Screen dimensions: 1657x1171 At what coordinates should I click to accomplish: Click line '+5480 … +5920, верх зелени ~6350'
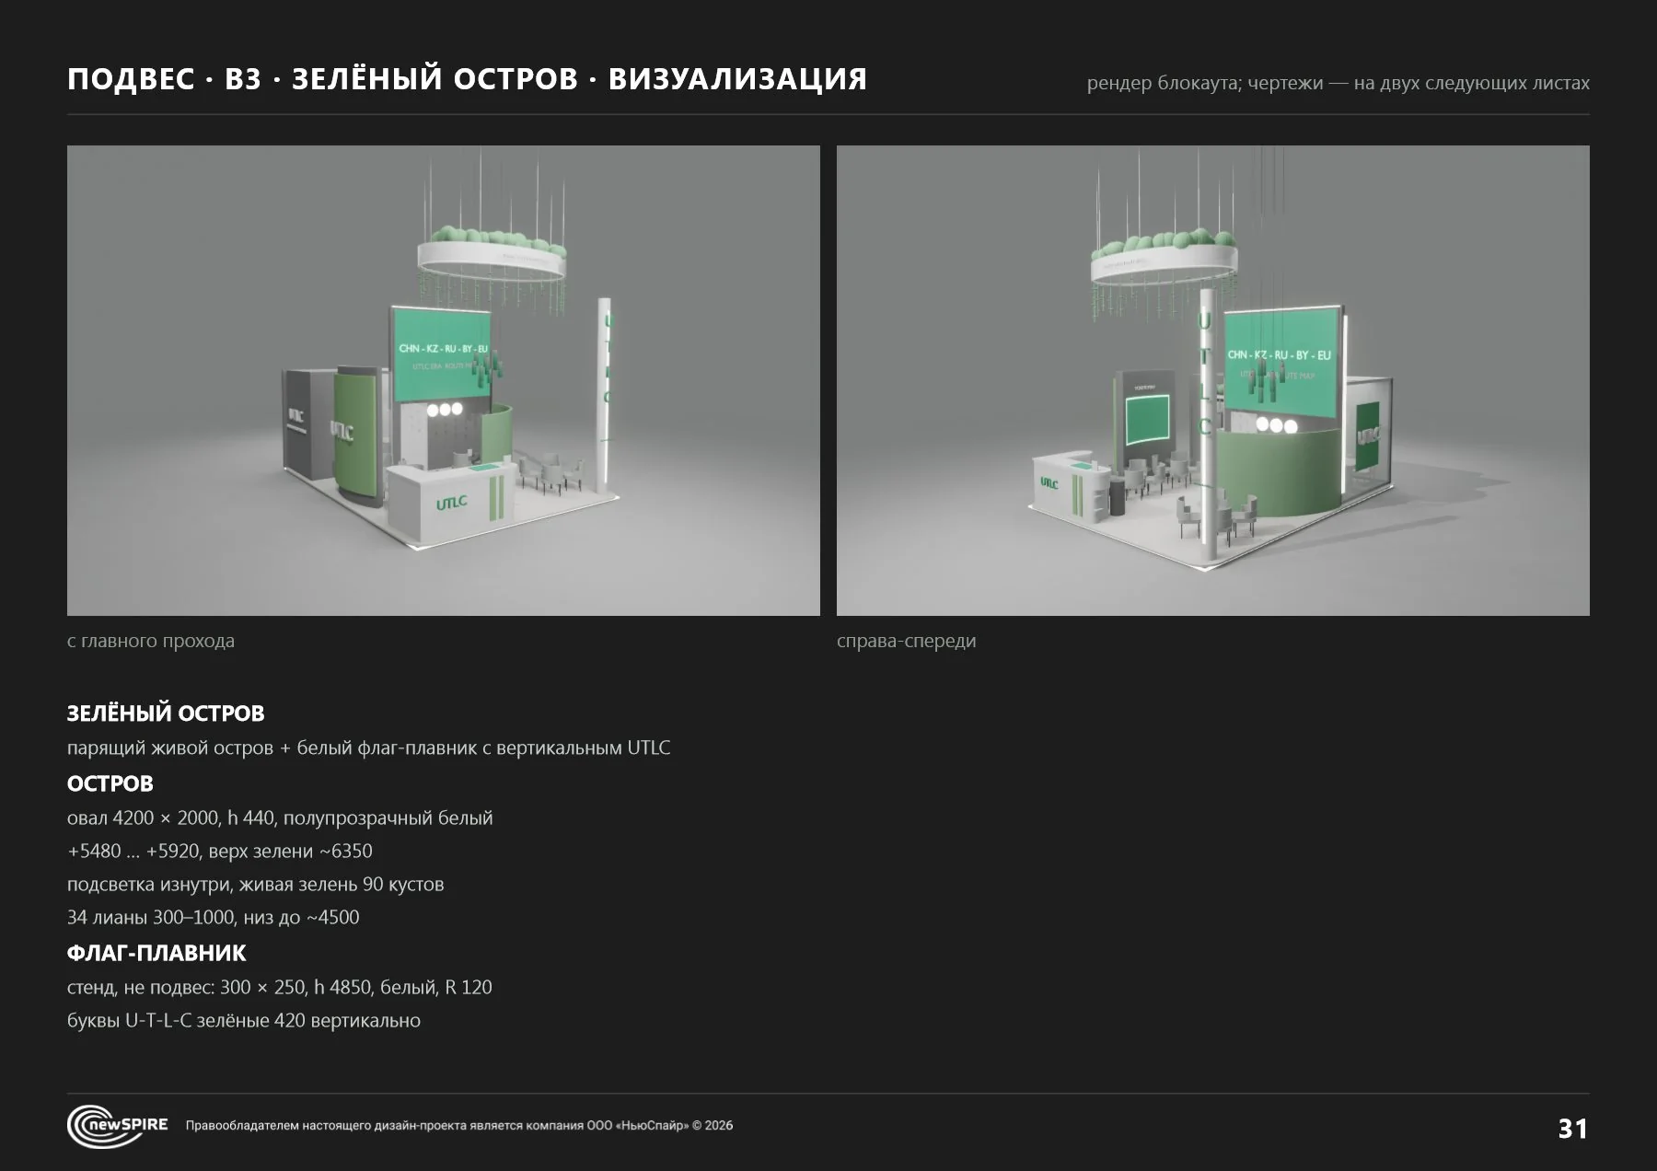(220, 851)
